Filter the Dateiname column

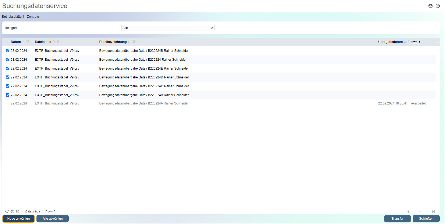pyautogui.click(x=58, y=42)
